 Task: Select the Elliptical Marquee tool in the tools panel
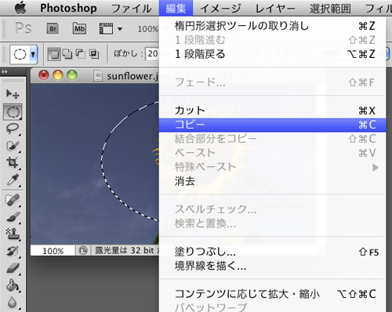click(x=13, y=112)
